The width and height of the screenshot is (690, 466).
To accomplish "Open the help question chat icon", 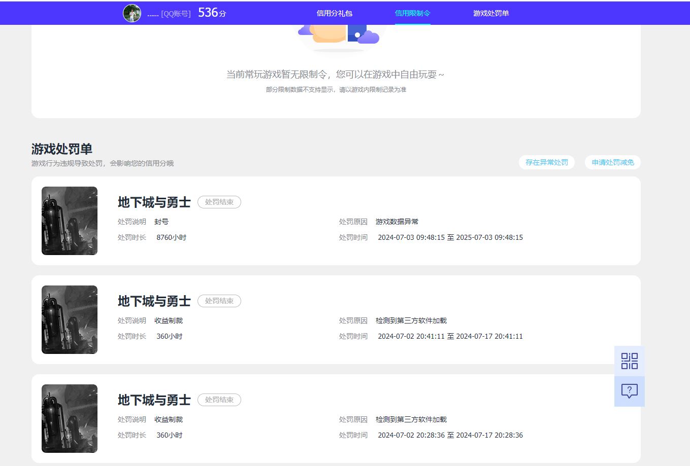I will 630,391.
